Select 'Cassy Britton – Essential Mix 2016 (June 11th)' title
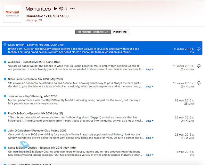This screenshot has width=205, height=165. 36,45
